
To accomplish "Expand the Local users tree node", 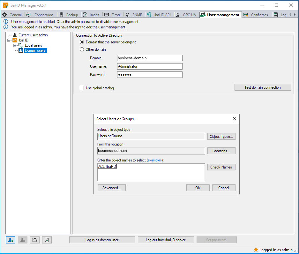I will [15, 45].
